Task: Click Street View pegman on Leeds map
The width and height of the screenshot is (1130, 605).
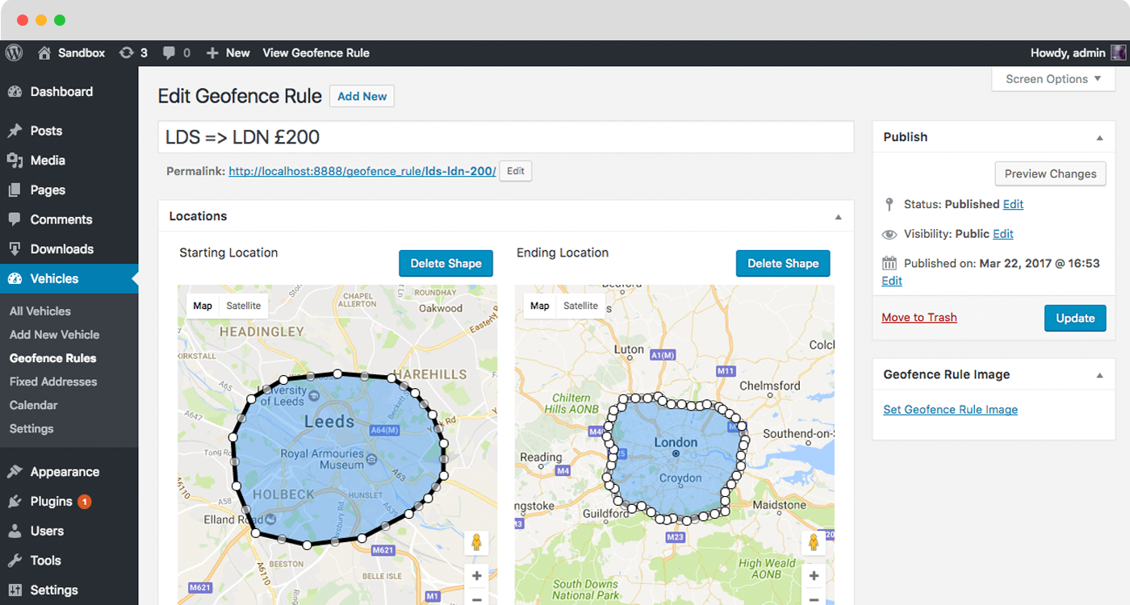Action: coord(476,542)
